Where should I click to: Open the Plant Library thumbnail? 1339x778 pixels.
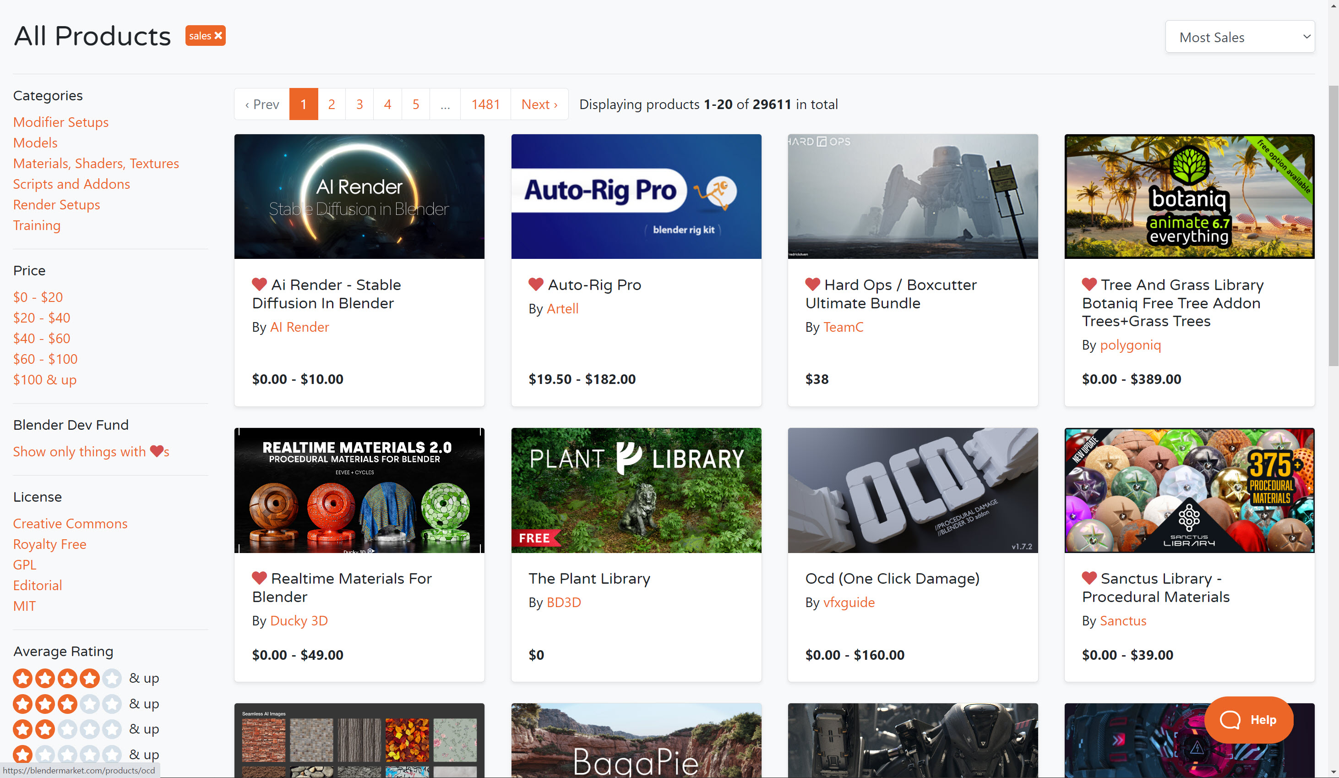click(636, 490)
